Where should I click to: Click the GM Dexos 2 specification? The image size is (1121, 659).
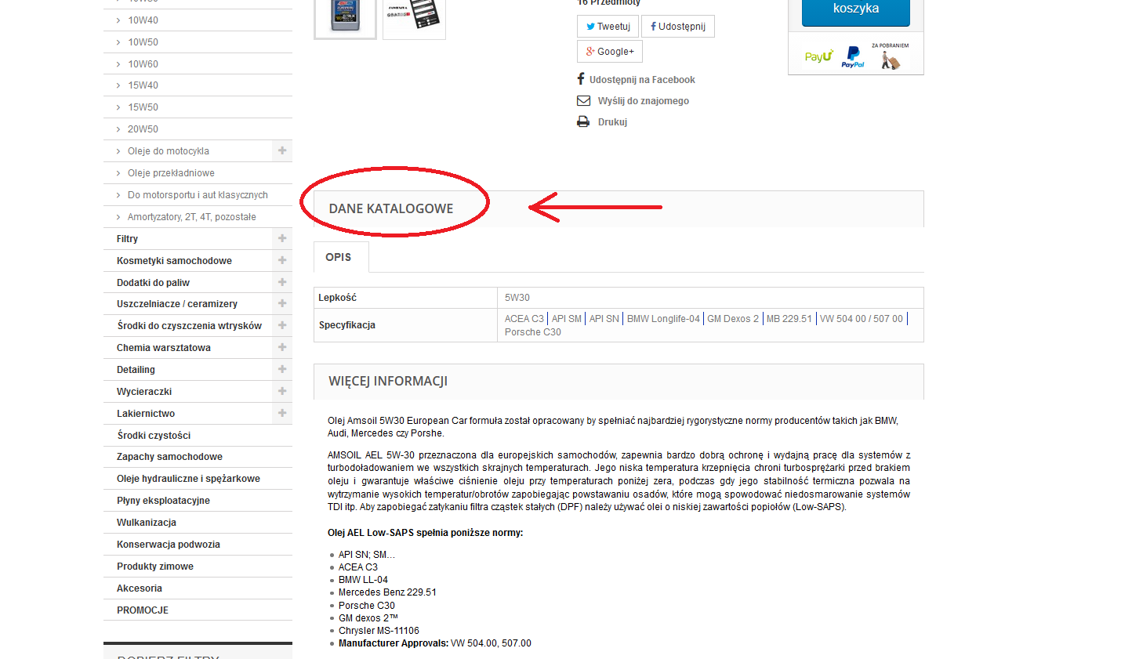(733, 319)
